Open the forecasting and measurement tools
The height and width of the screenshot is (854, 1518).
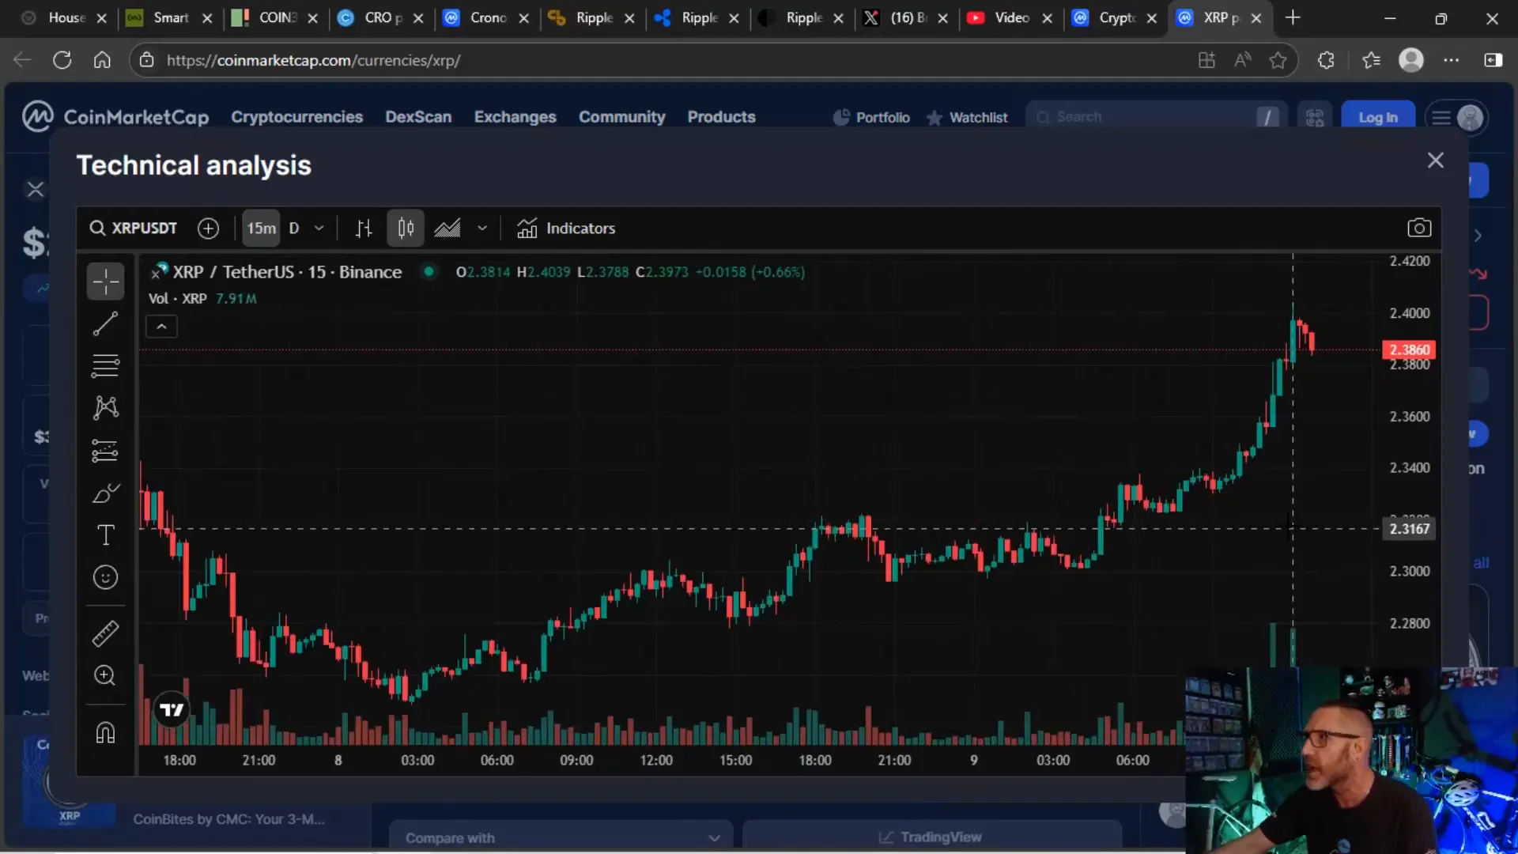point(105,451)
